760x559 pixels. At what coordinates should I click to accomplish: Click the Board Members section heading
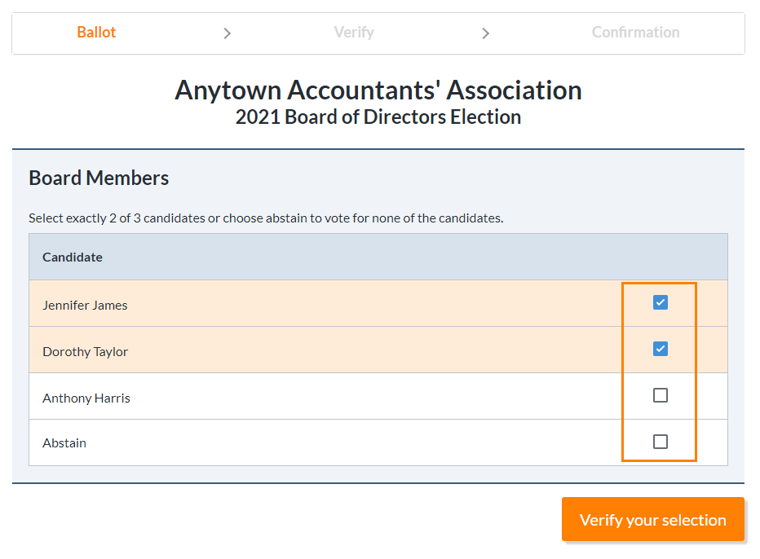coord(99,178)
